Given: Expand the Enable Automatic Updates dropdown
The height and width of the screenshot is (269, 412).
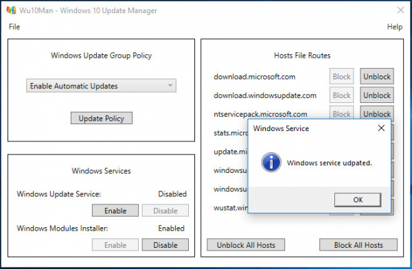Looking at the screenshot, I should (101, 86).
